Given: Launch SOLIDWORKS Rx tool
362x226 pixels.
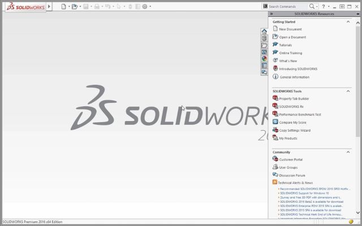Looking at the screenshot, I should (291, 107).
